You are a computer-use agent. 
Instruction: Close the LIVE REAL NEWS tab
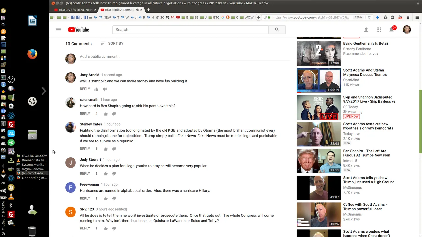coord(95,10)
